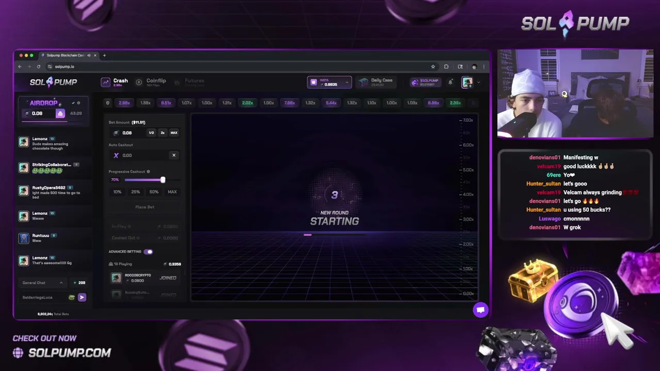Select the Solpump Blockchain Casino browser tab
Image resolution: width=660 pixels, height=371 pixels.
coord(68,55)
